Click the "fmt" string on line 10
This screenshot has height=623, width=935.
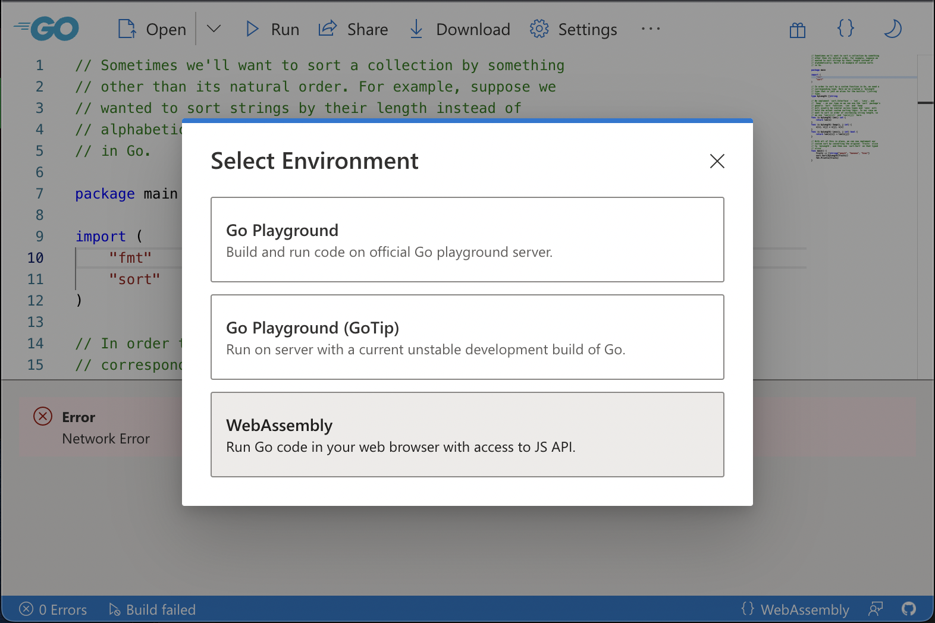pyautogui.click(x=130, y=258)
